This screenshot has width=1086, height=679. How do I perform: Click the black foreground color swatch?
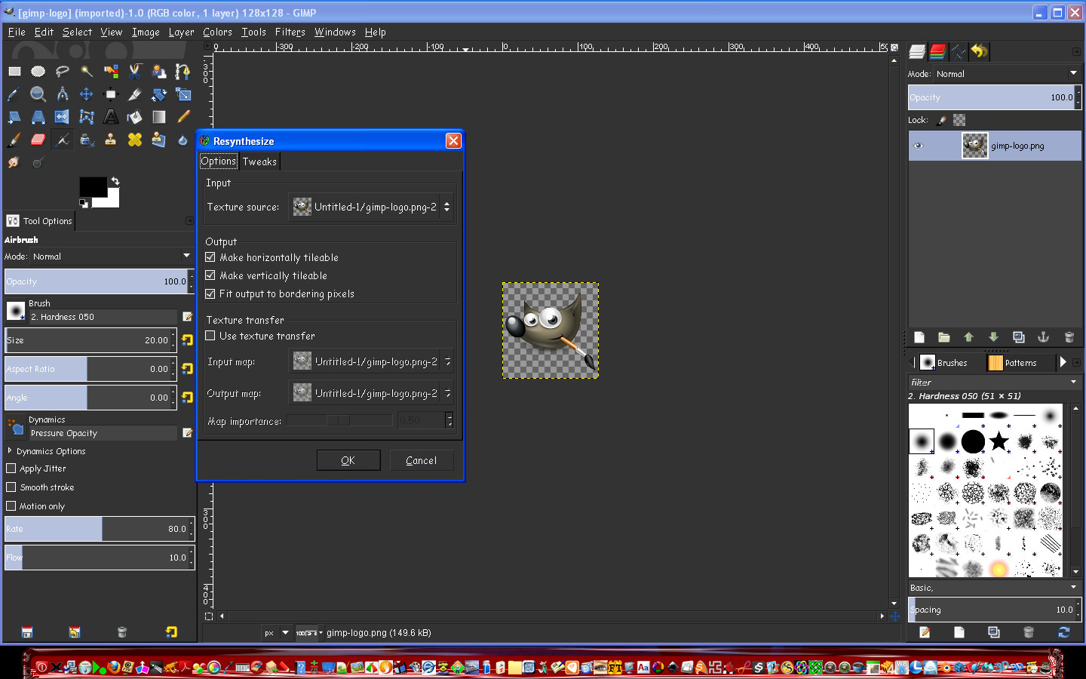coord(93,186)
